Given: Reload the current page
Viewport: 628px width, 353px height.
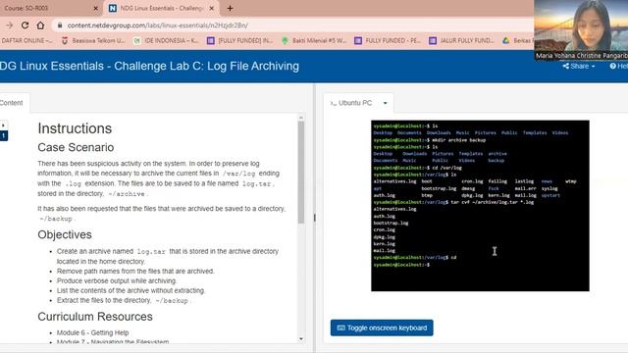Looking at the screenshot, I should pyautogui.click(x=25, y=25).
